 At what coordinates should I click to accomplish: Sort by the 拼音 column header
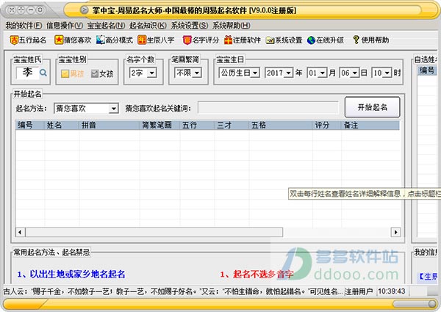point(110,125)
